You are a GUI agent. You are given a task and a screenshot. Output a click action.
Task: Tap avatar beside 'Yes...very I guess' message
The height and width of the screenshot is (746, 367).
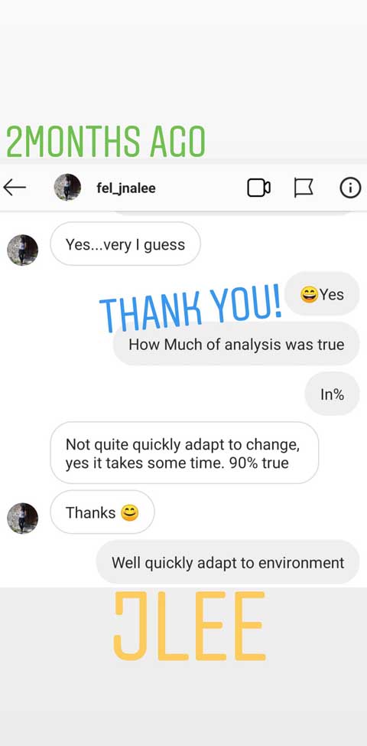22,250
